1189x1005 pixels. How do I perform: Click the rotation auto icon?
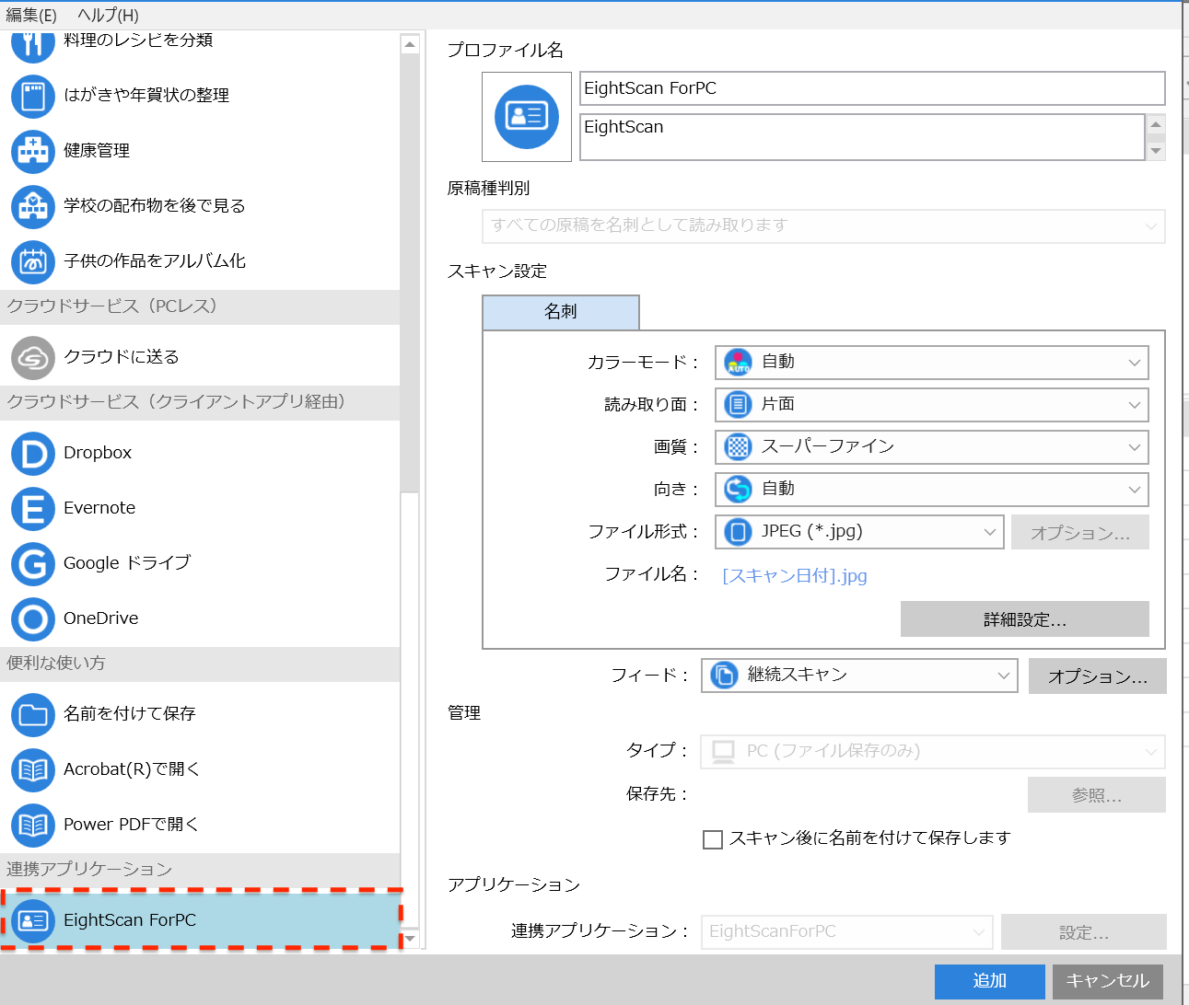(738, 490)
